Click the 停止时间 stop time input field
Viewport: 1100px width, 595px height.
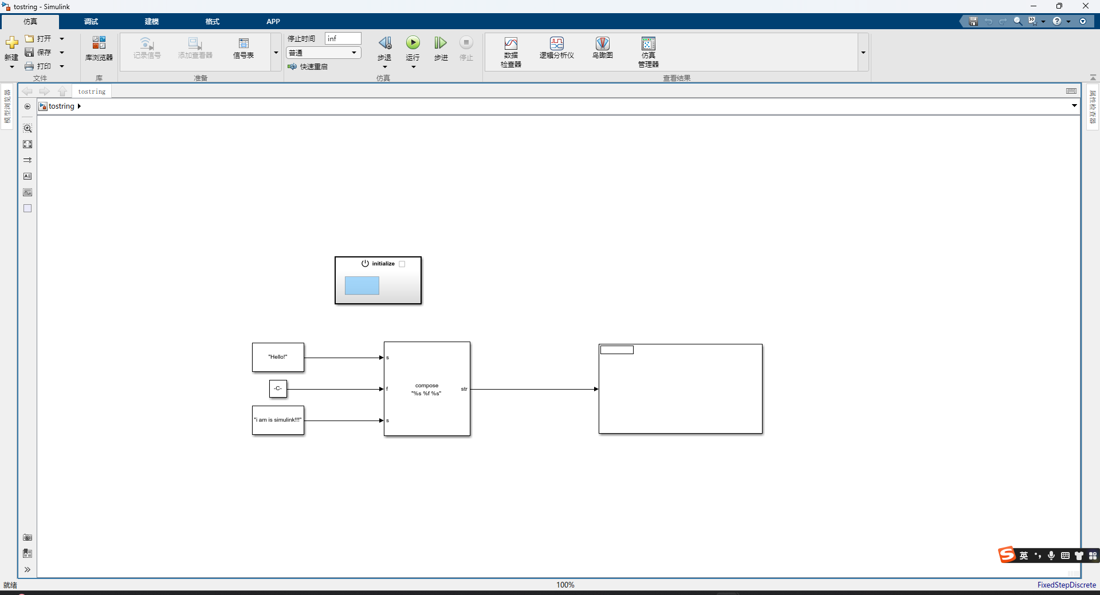343,38
